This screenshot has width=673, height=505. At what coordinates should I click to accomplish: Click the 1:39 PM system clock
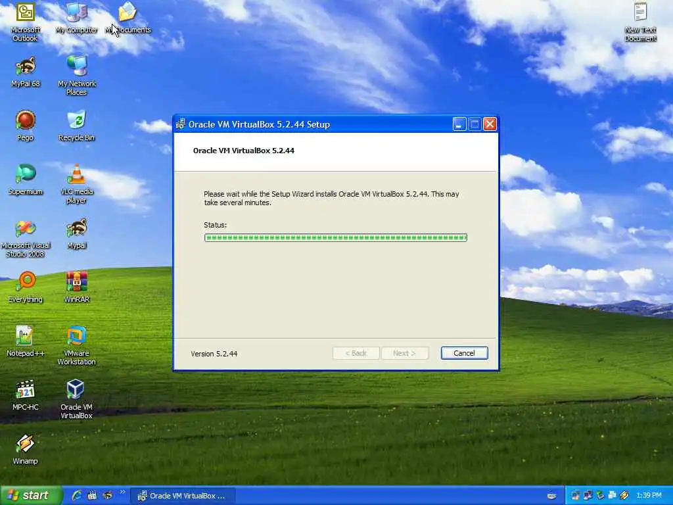tap(649, 496)
